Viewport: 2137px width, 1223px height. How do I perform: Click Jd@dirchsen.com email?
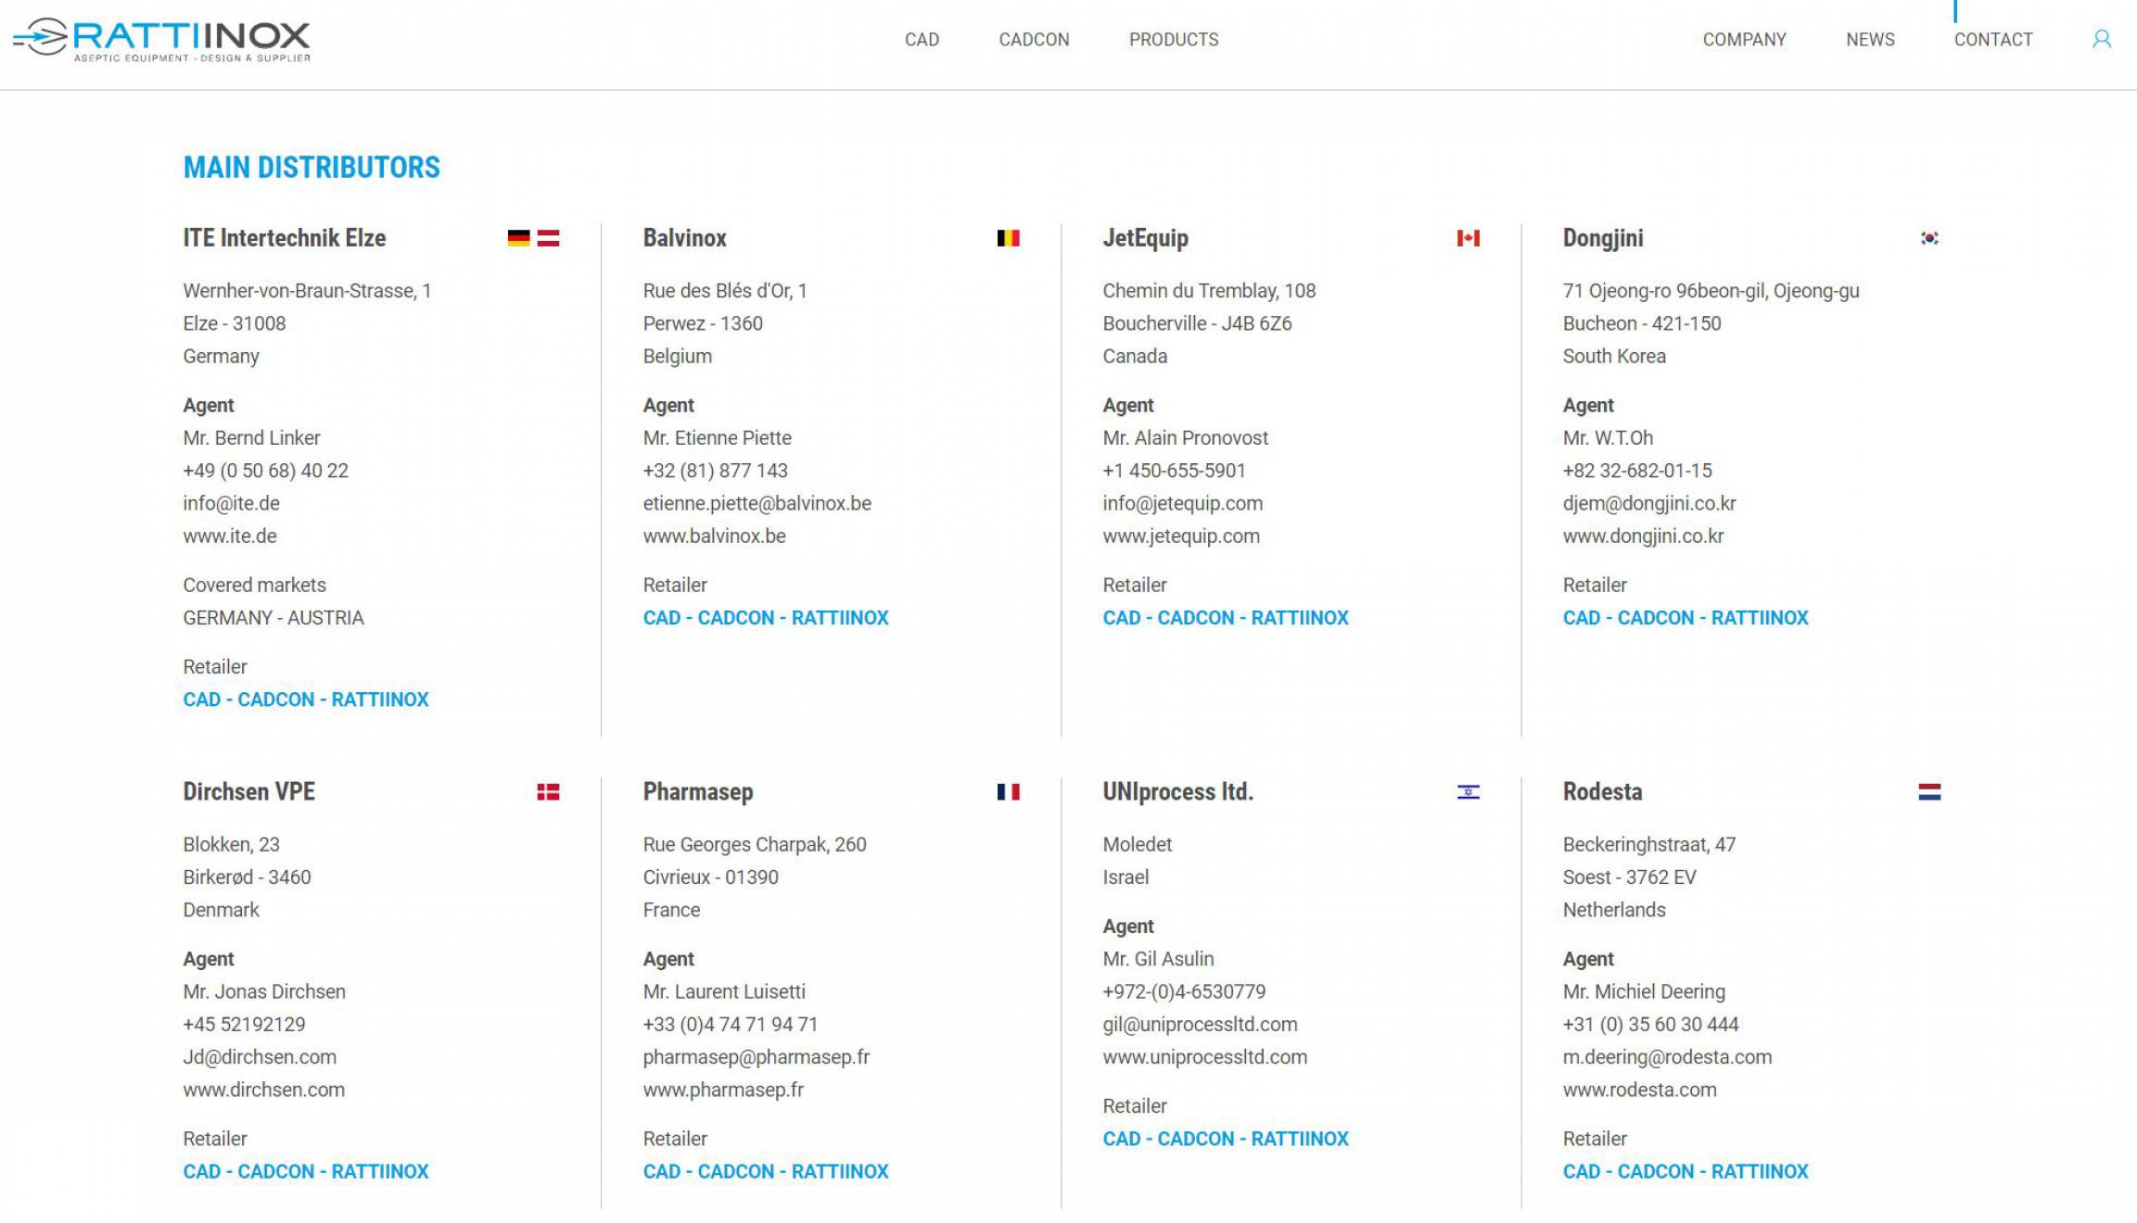pos(260,1057)
